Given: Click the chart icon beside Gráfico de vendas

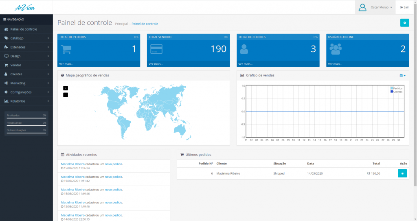Looking at the screenshot, I should (242, 75).
